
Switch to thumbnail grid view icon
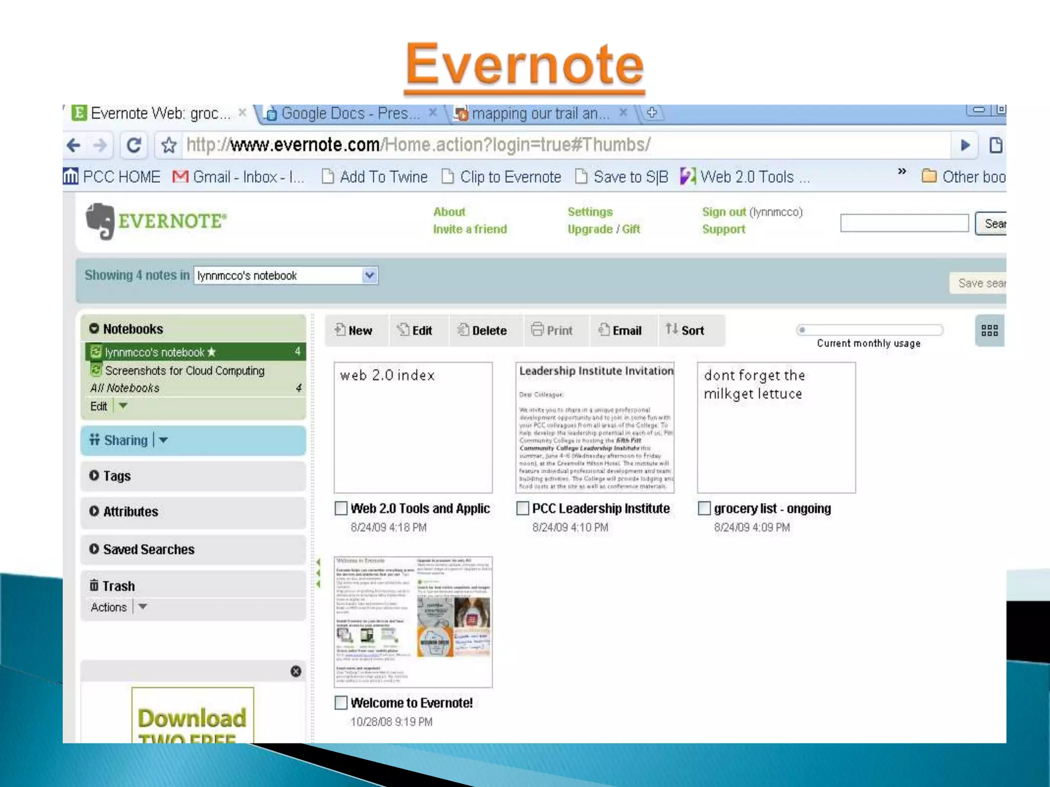pyautogui.click(x=990, y=330)
